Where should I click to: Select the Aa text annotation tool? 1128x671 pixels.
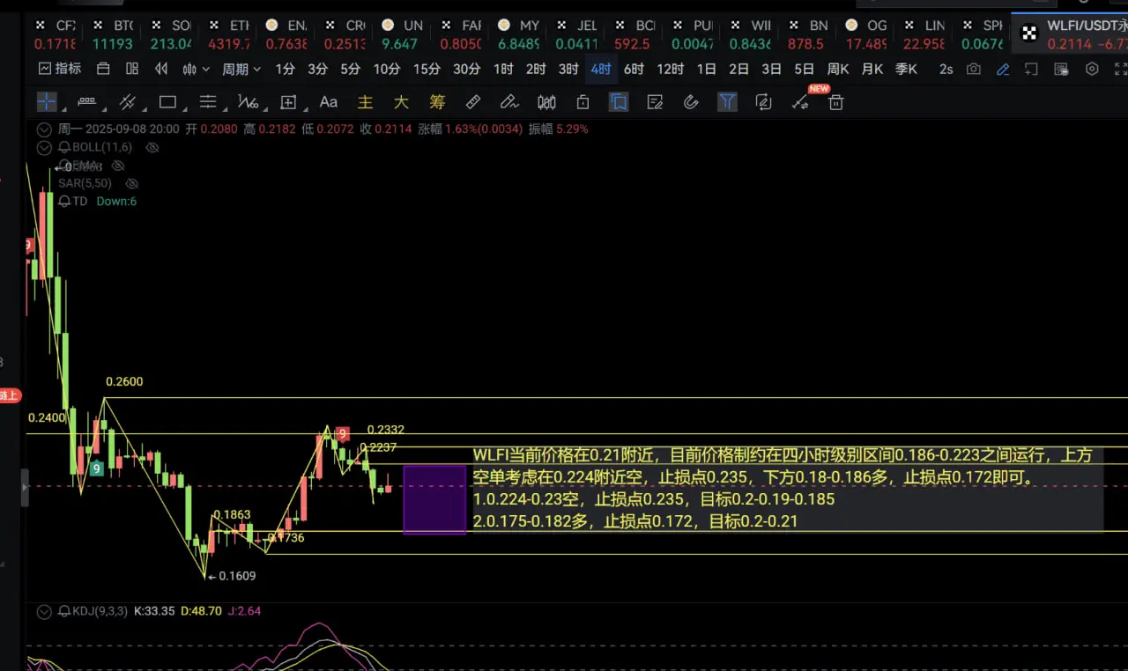(x=329, y=102)
